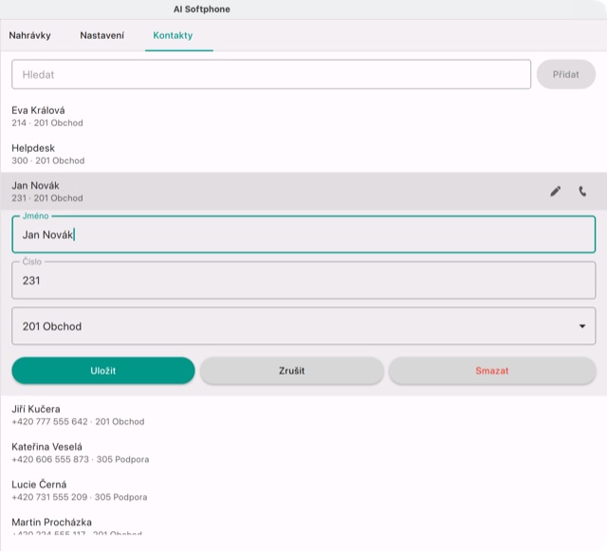Viewport: 607px width, 551px height.
Task: Click the 300 · 201 Obchod subtitle
Action: (48, 160)
